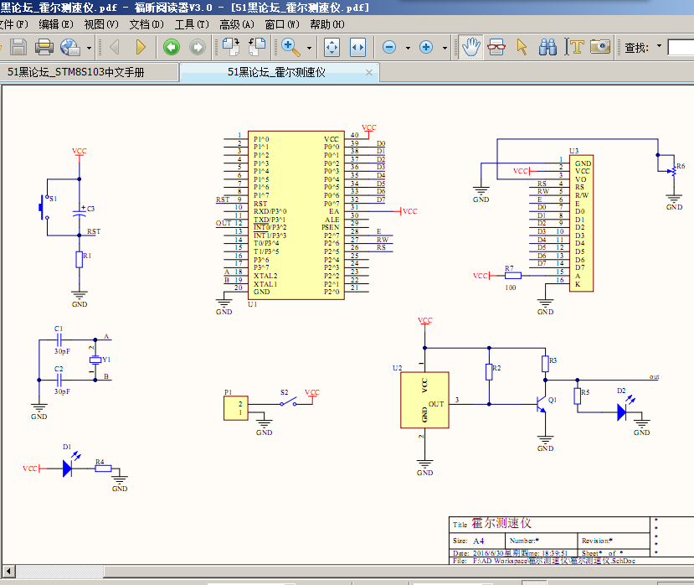Open the 视图 (View) menu
The image size is (694, 585).
point(101,24)
